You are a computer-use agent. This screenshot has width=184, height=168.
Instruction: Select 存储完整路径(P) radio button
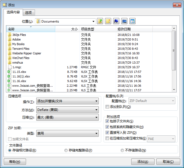click(66, 150)
